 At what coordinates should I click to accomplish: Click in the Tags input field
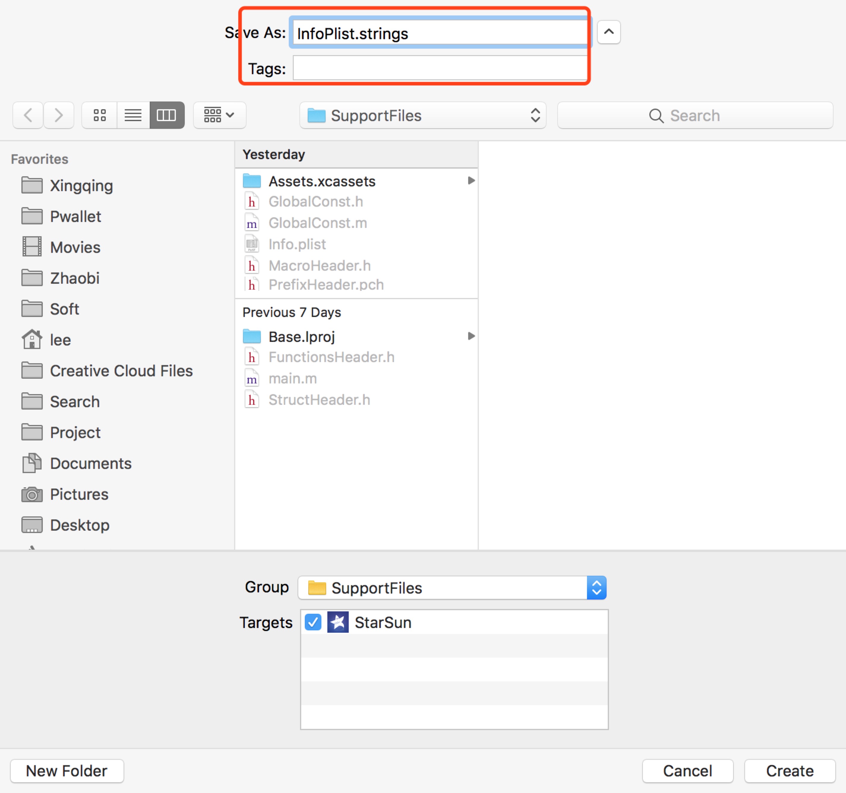(x=439, y=68)
